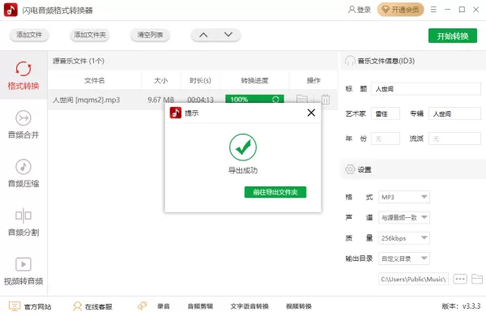Viewport: 486px width, 316px height.
Task: Open the 声道 channel dropdown
Action: 404,217
